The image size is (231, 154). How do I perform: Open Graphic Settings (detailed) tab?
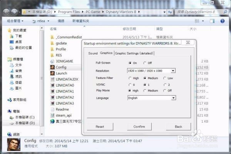coord(134,53)
